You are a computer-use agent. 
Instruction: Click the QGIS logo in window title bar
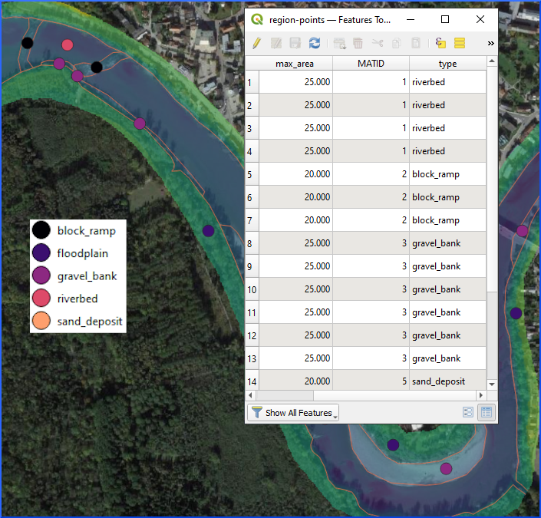point(257,19)
